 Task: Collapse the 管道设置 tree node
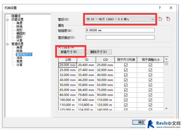pos(7,44)
